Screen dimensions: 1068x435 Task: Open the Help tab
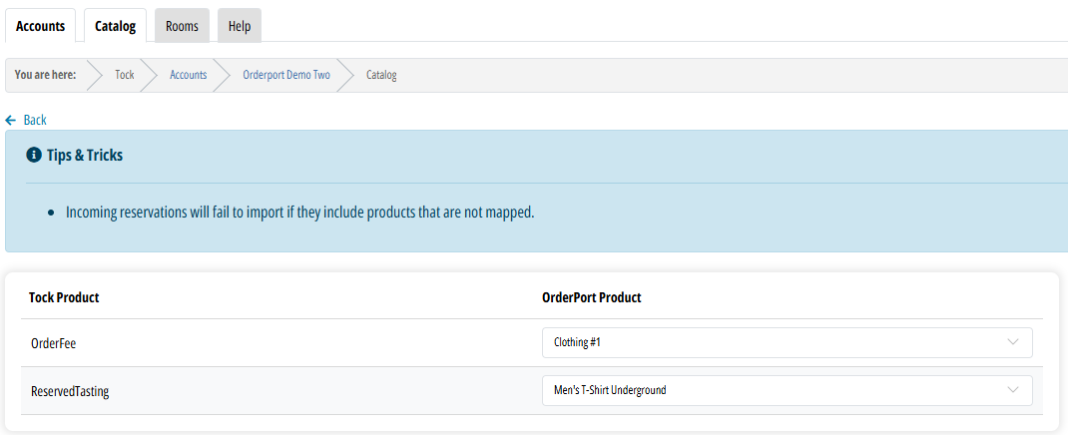pos(240,26)
